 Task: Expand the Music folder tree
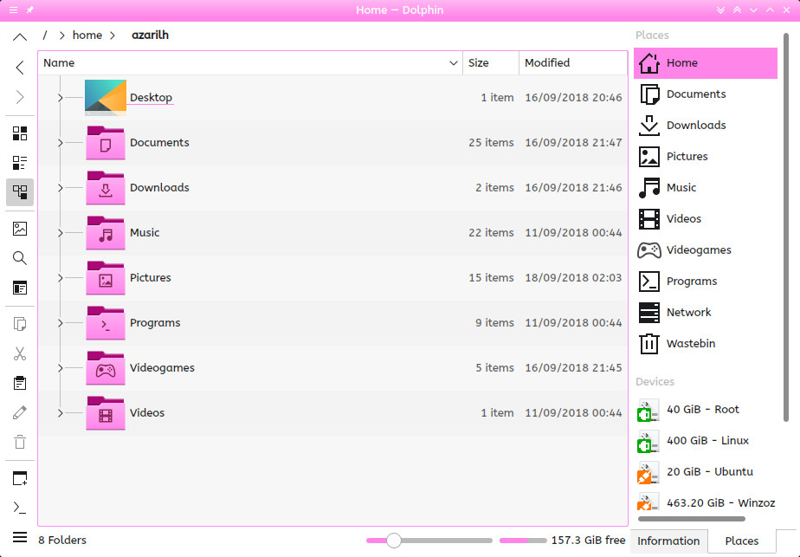click(61, 233)
